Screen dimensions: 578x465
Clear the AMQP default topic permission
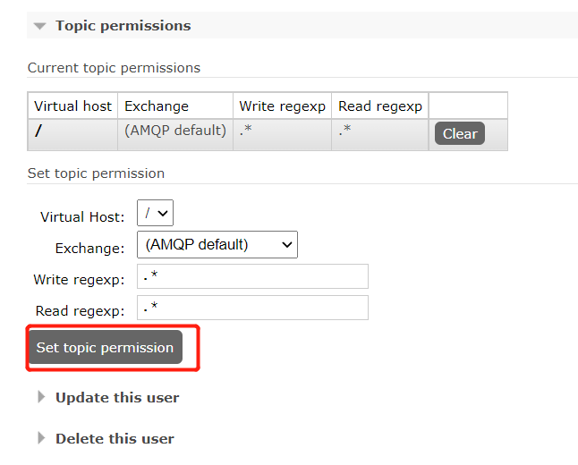[460, 133]
